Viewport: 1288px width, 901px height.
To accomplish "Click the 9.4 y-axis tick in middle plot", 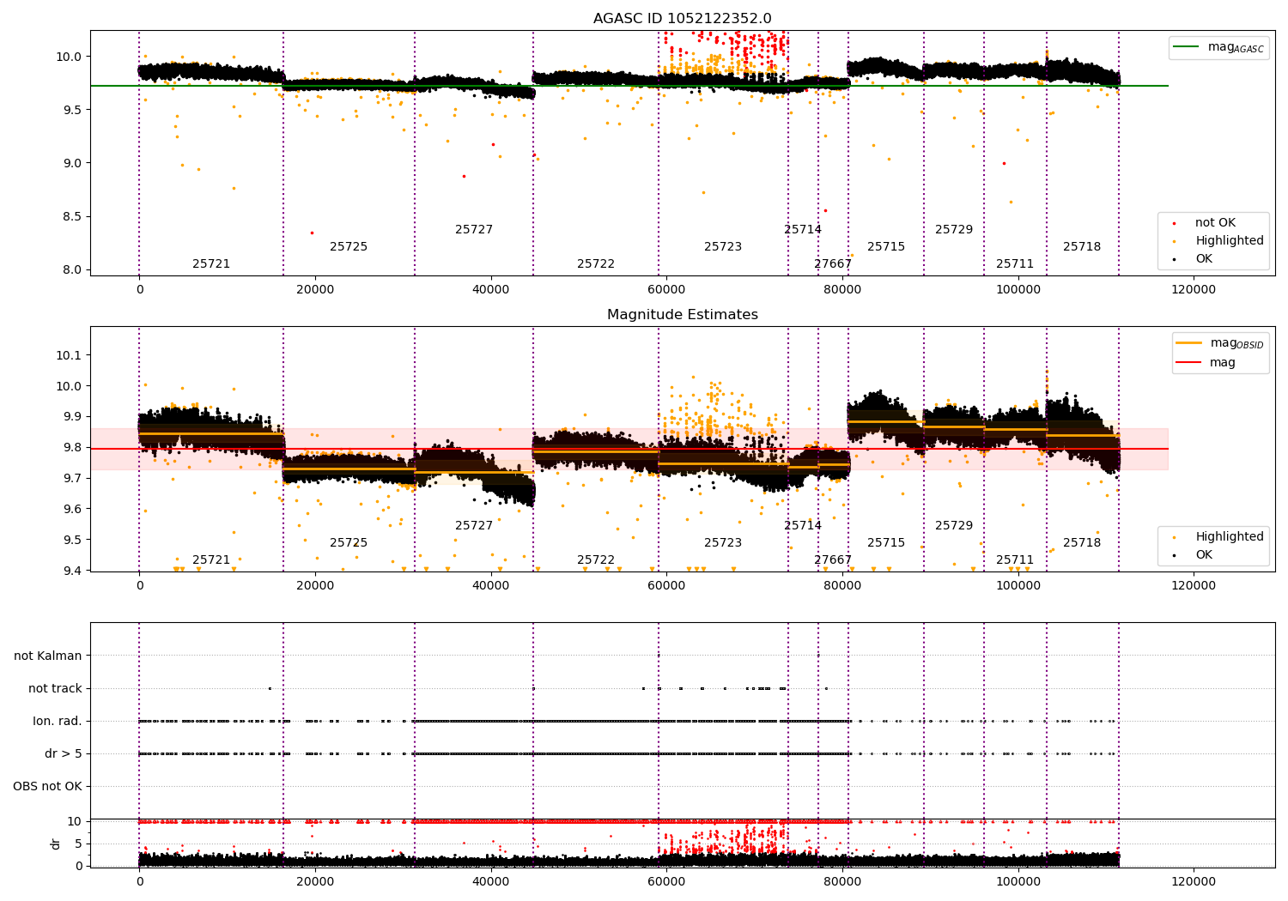I will 72,571.
